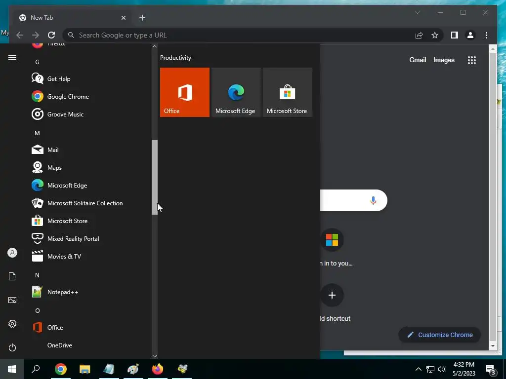Viewport: 506px width, 379px height.
Task: Open a new tab in Chrome
Action: [142, 18]
